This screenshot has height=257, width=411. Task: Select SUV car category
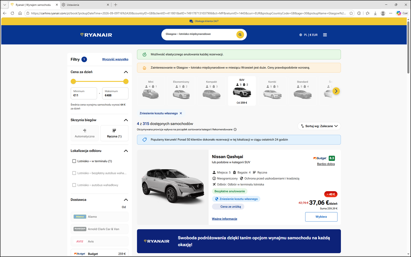[x=242, y=91]
